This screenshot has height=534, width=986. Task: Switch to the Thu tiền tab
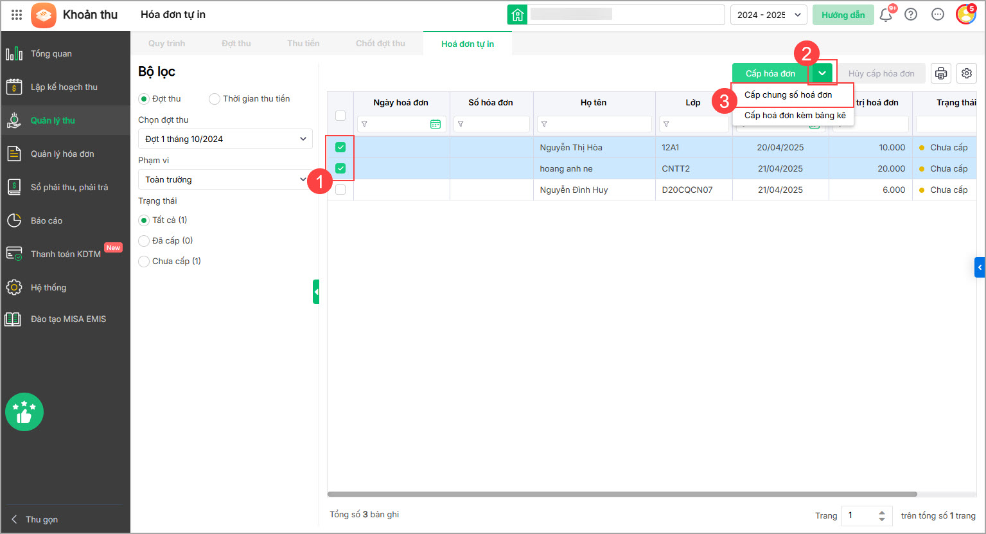303,43
